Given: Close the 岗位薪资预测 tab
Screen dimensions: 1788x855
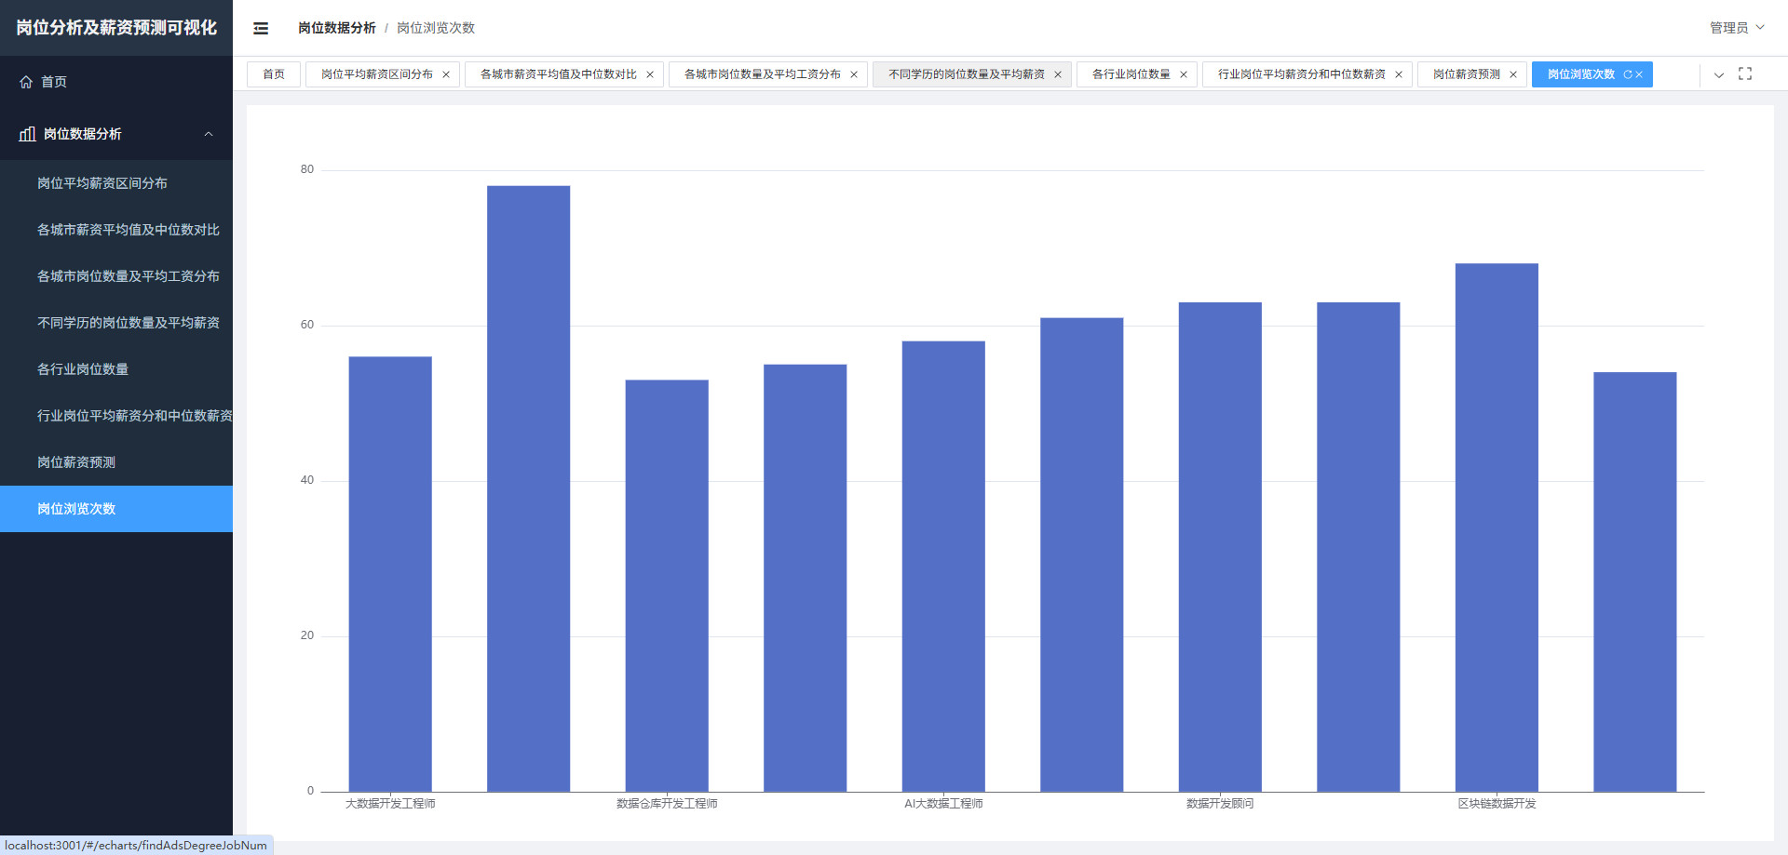Looking at the screenshot, I should (1513, 74).
